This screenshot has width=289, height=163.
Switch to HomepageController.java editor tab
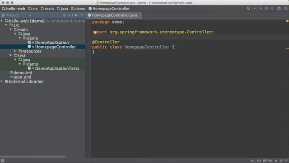click(x=114, y=15)
